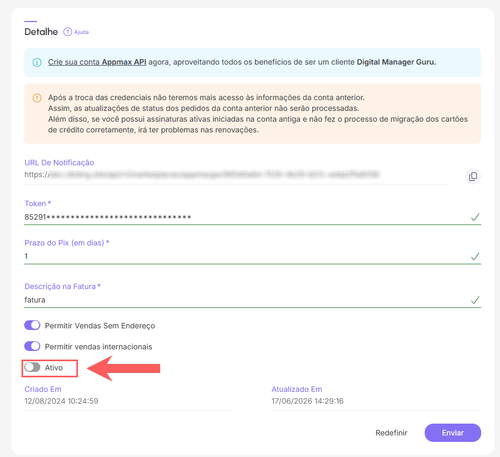
Task: Click the Prazo do Pix green checkmark
Action: click(475, 256)
